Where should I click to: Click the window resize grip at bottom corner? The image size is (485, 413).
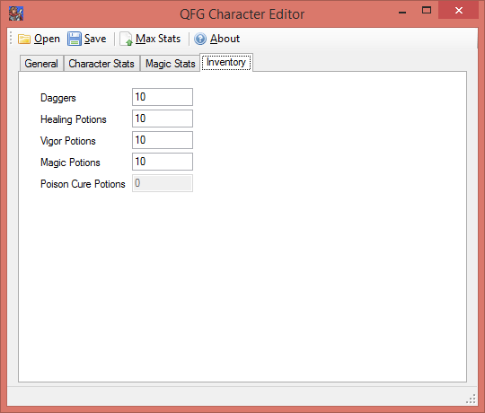pyautogui.click(x=471, y=399)
